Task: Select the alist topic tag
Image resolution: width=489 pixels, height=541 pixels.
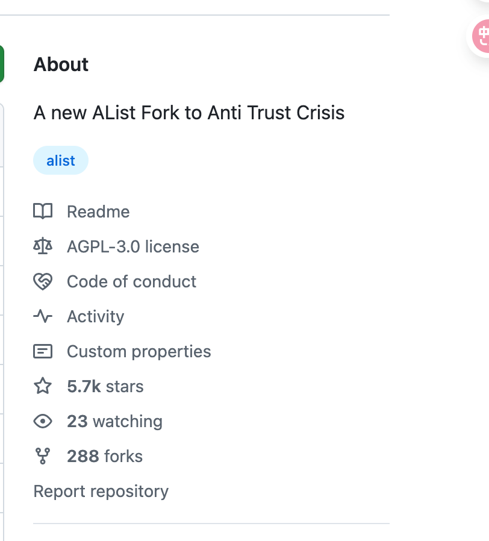Action: (61, 160)
